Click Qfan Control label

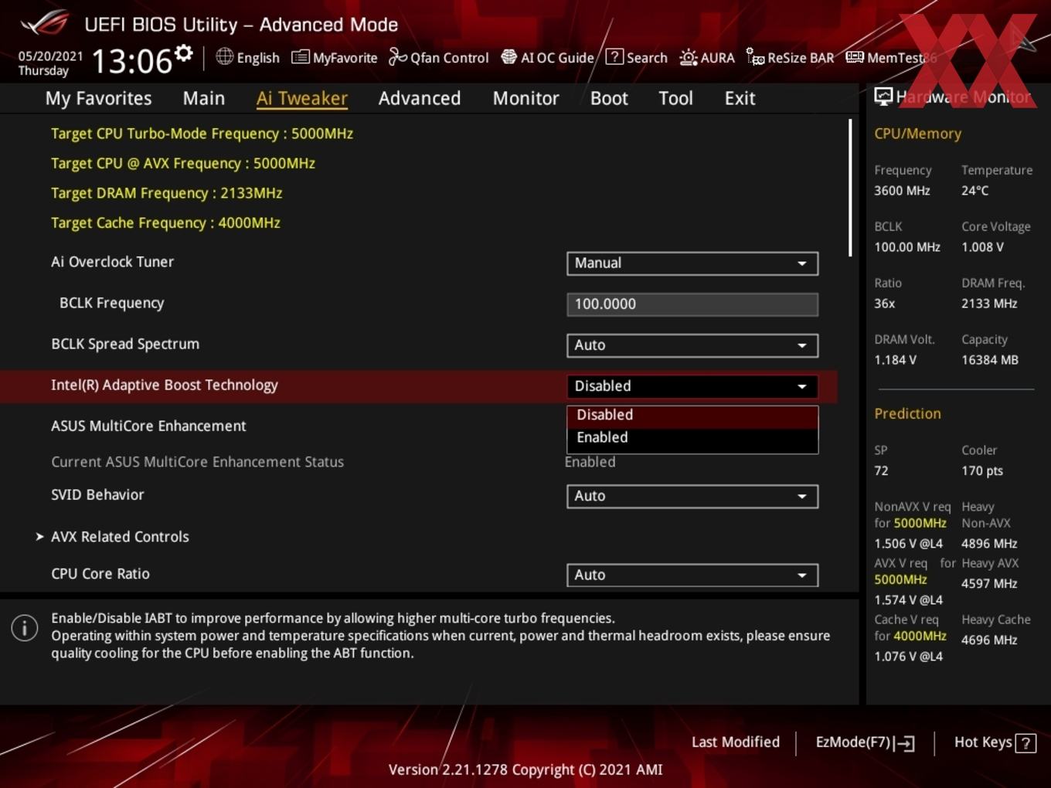[449, 58]
